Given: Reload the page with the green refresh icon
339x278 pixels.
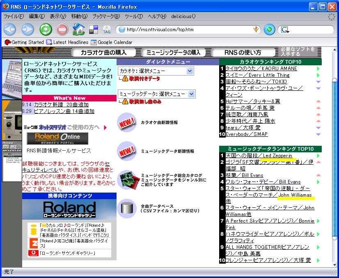Looking at the screenshot, I should [46, 30].
